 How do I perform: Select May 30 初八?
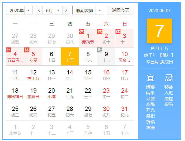point(106,111)
